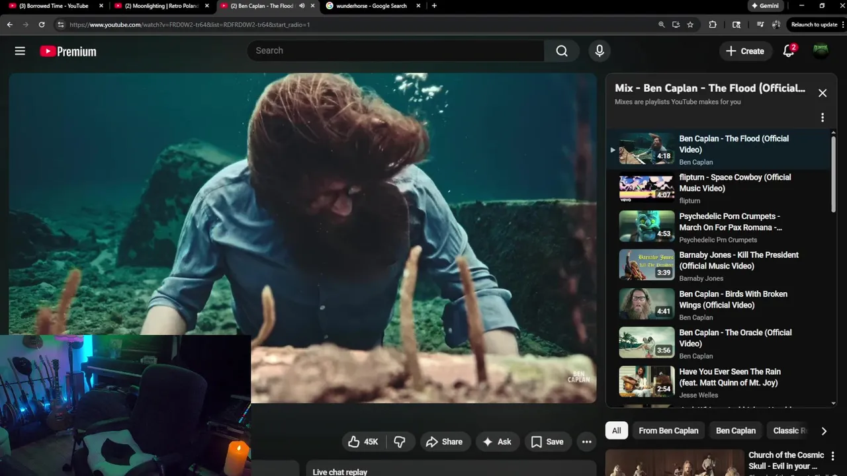The height and width of the screenshot is (476, 847).
Task: Click the Mix - Ben Caplan playlist title
Action: coord(710,88)
